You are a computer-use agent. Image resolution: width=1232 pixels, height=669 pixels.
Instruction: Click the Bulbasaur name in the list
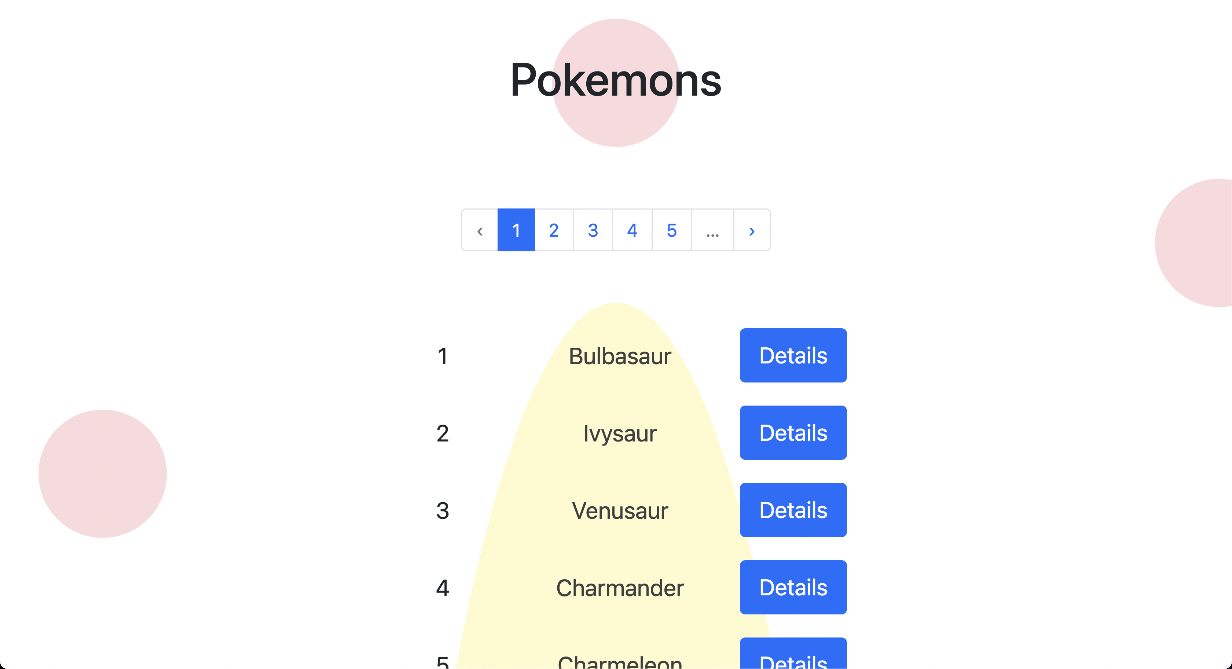point(620,355)
